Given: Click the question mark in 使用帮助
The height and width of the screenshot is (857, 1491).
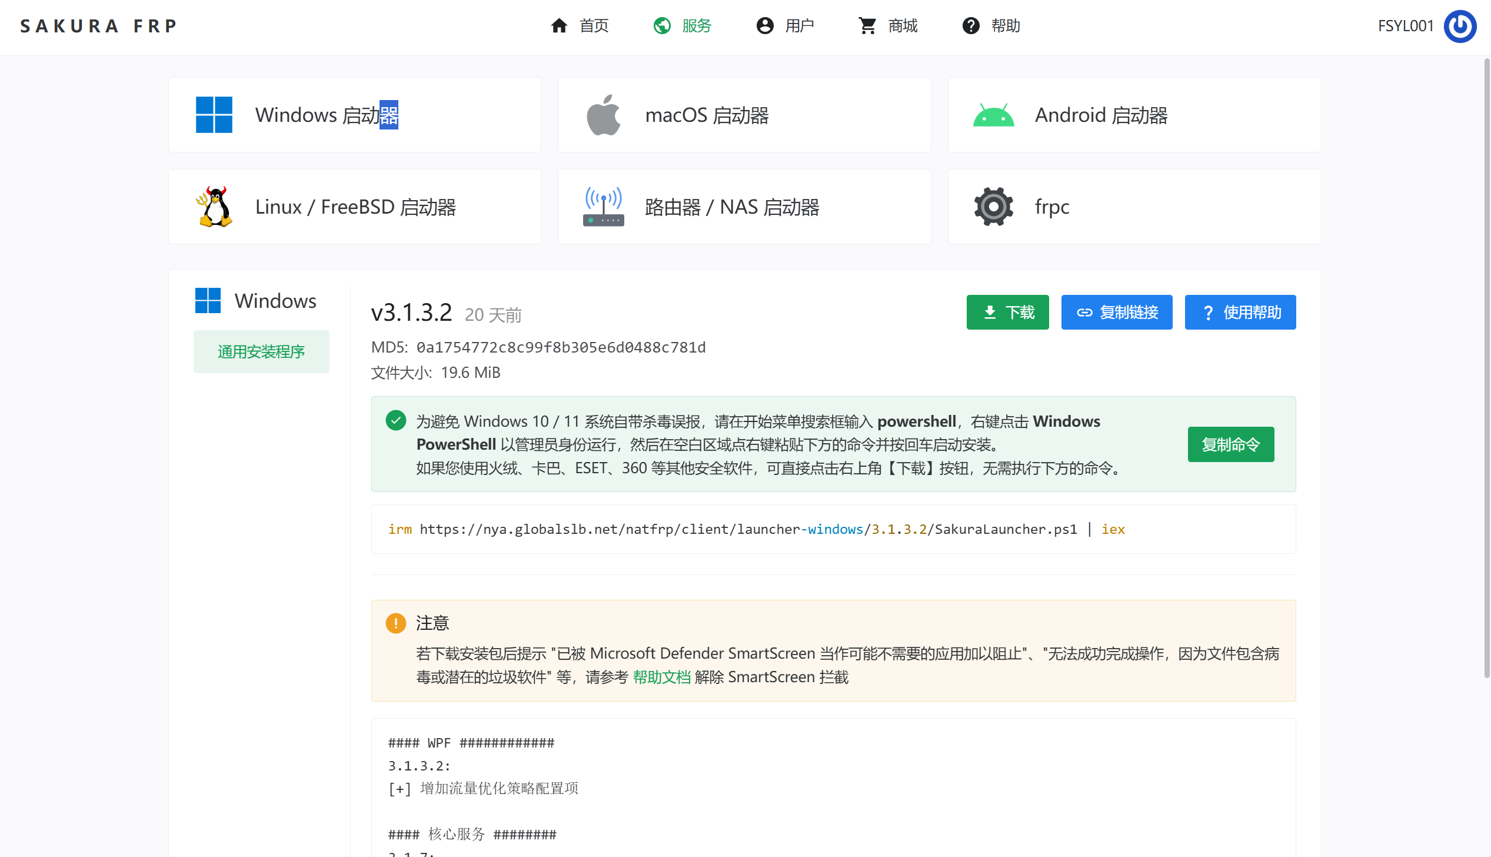Looking at the screenshot, I should [x=1208, y=313].
